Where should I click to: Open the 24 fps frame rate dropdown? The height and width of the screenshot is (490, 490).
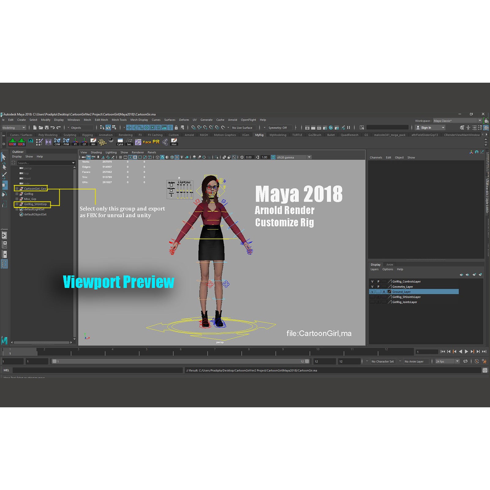(x=447, y=361)
